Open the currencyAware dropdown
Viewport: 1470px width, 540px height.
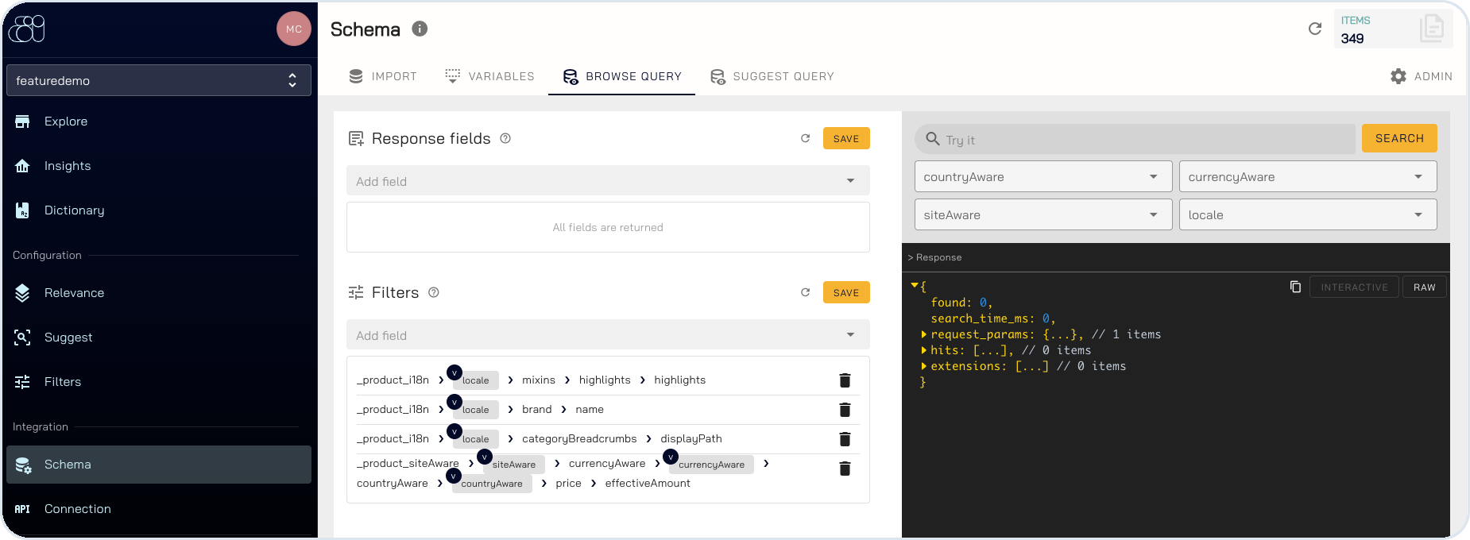coord(1308,176)
